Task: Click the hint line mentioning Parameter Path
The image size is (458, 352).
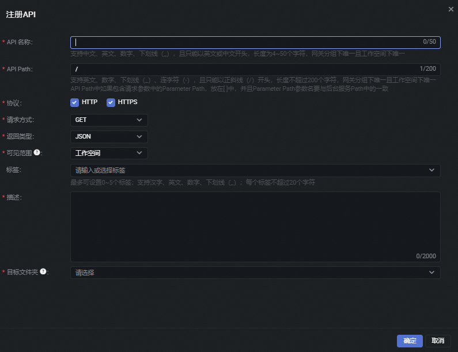Action: click(x=229, y=89)
